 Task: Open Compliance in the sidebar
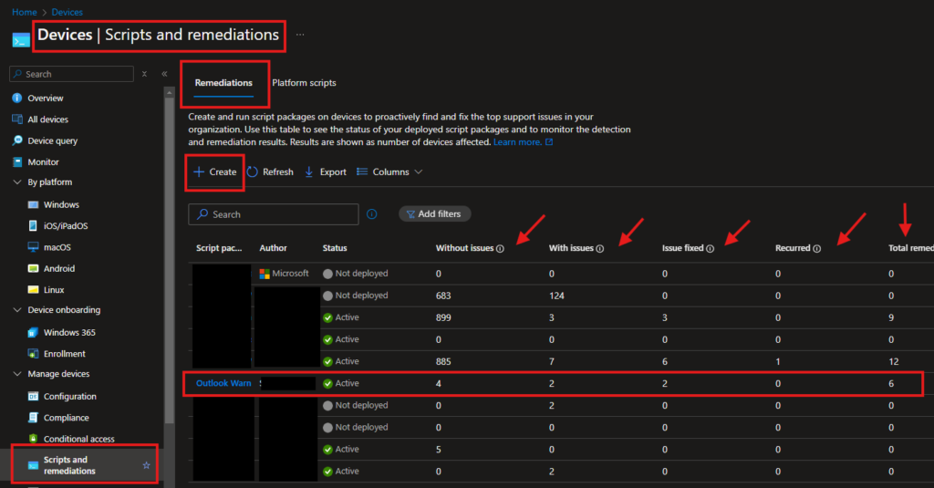coord(66,418)
